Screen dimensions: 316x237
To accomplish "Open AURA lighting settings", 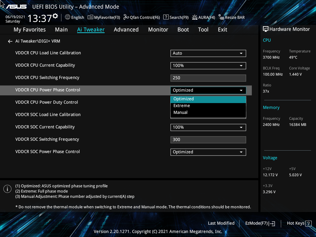I will click(x=203, y=17).
